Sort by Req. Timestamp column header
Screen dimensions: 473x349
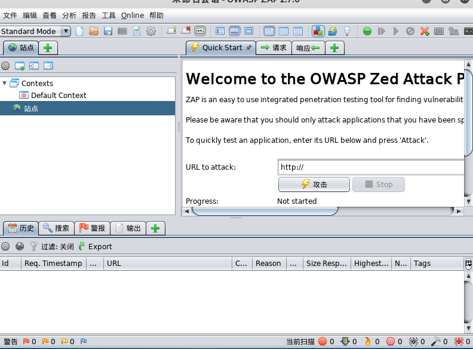[x=53, y=264]
